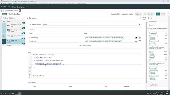Delete step 4 Script step
Viewport: 170px width, 95px height.
click(24, 41)
